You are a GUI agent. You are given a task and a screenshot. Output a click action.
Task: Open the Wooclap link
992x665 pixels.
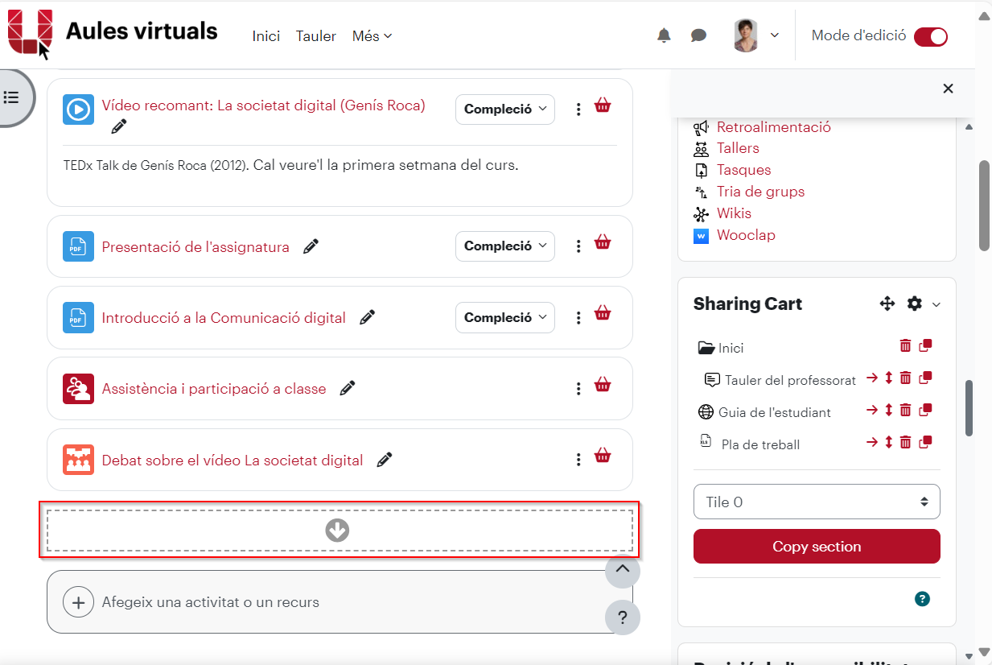click(746, 235)
